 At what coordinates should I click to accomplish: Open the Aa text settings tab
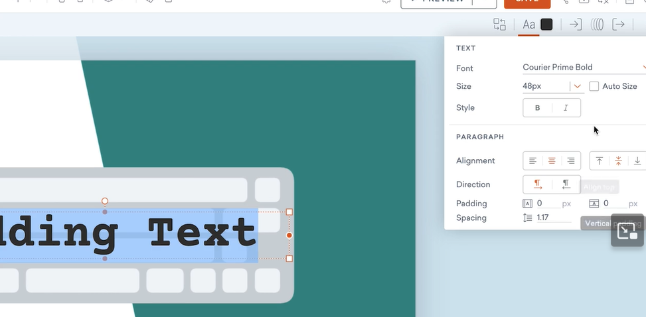click(x=528, y=25)
